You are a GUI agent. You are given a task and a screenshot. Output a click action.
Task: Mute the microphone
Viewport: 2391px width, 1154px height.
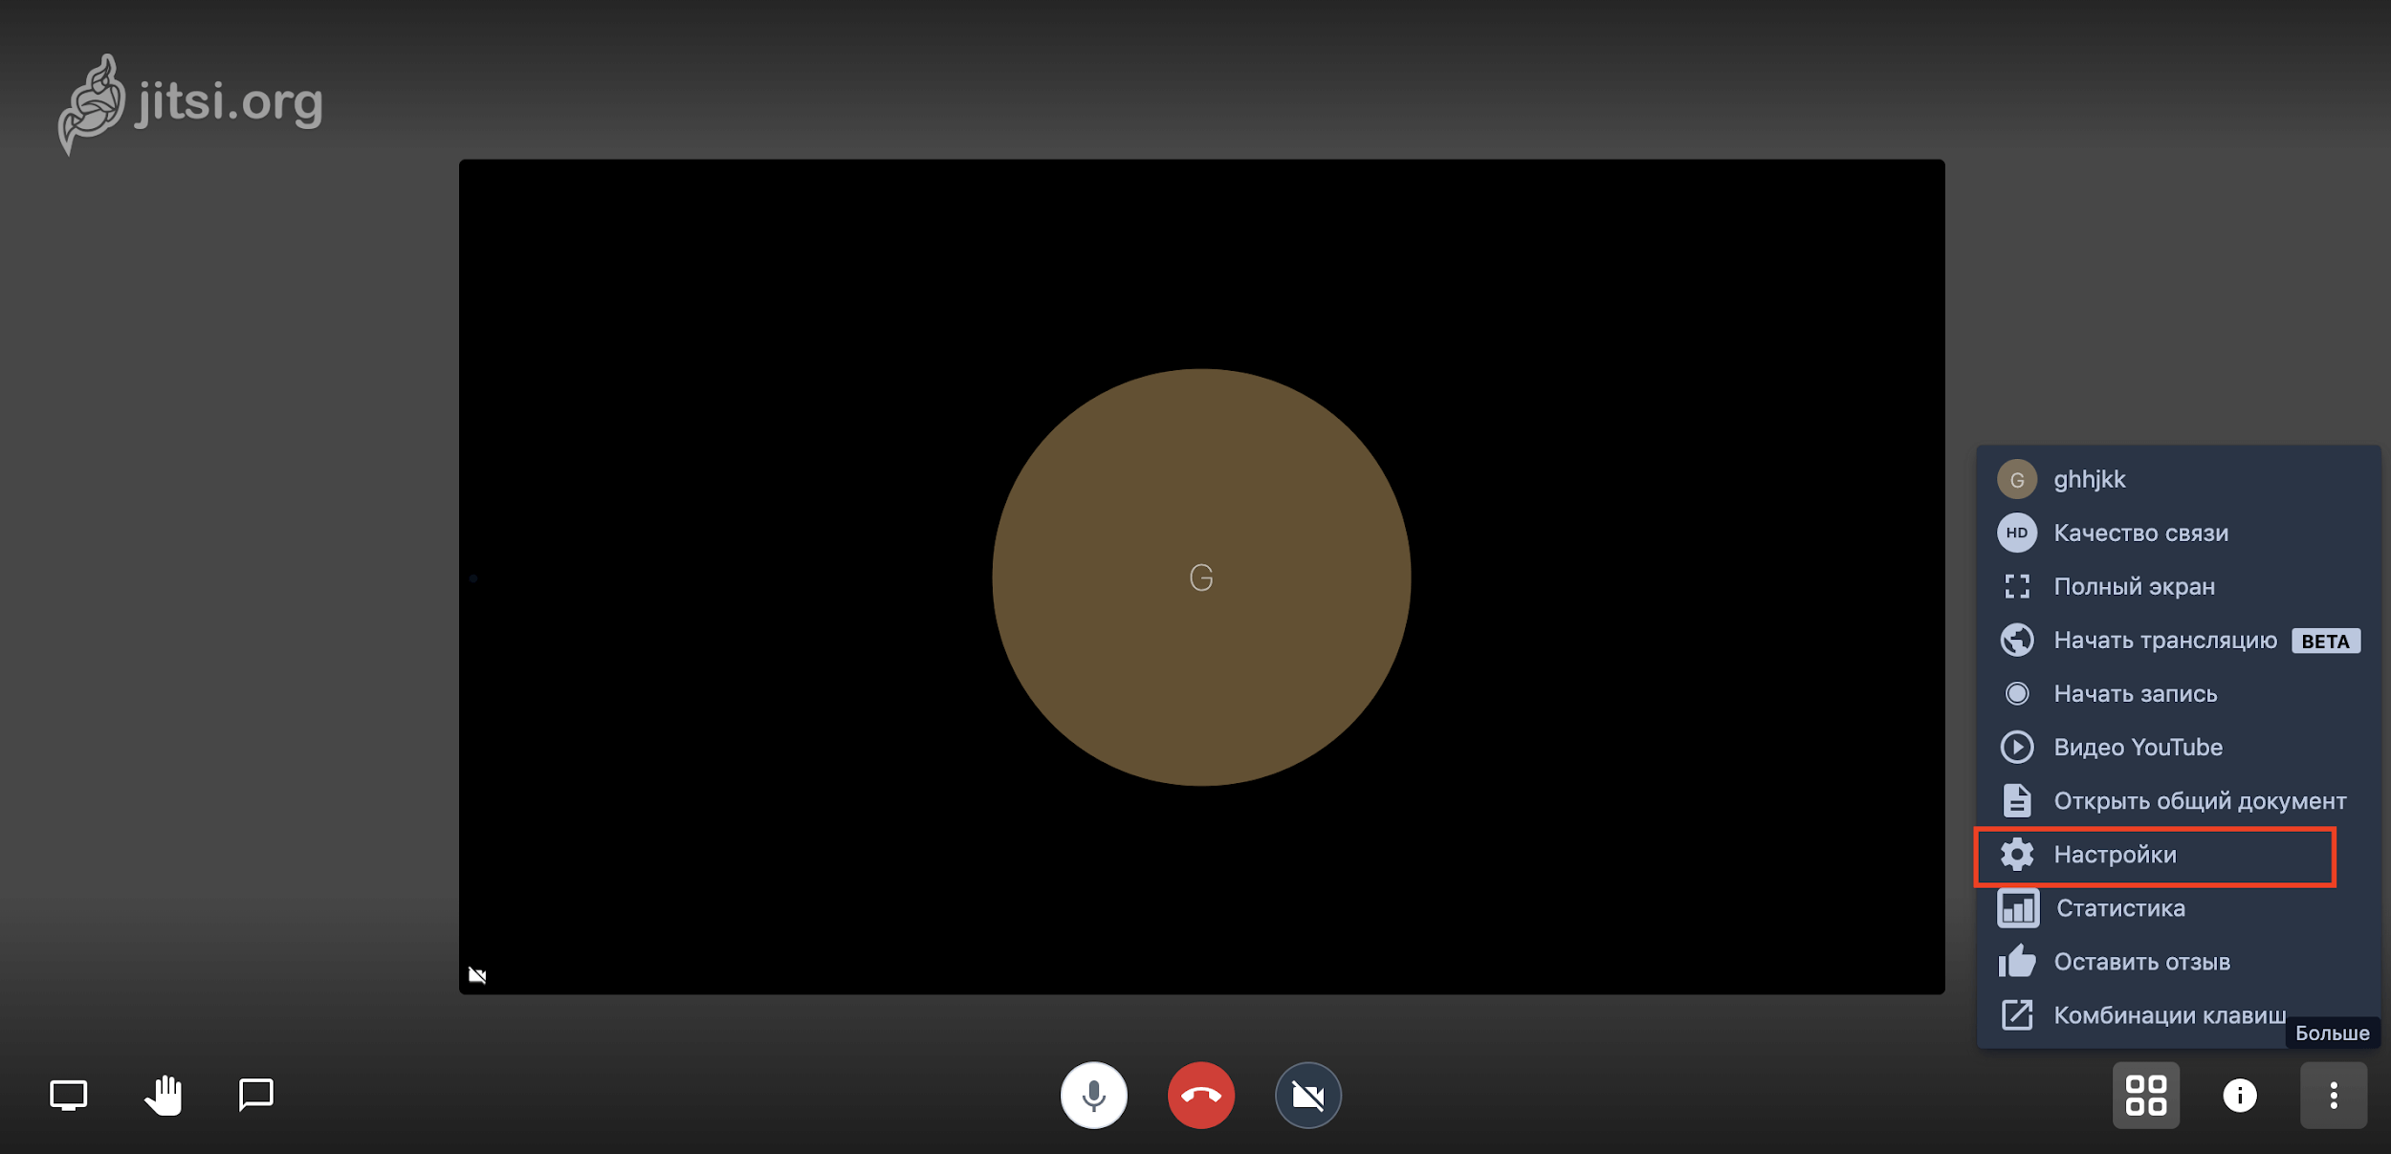click(1093, 1095)
